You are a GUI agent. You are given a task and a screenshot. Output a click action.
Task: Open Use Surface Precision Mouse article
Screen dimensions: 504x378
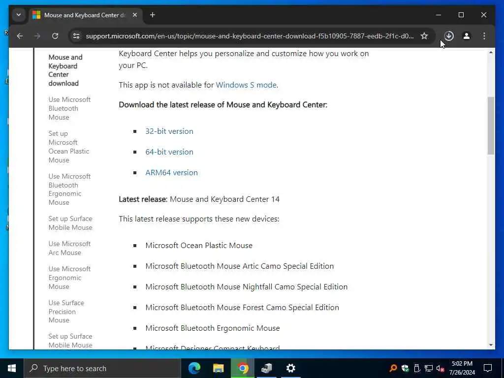pyautogui.click(x=66, y=311)
